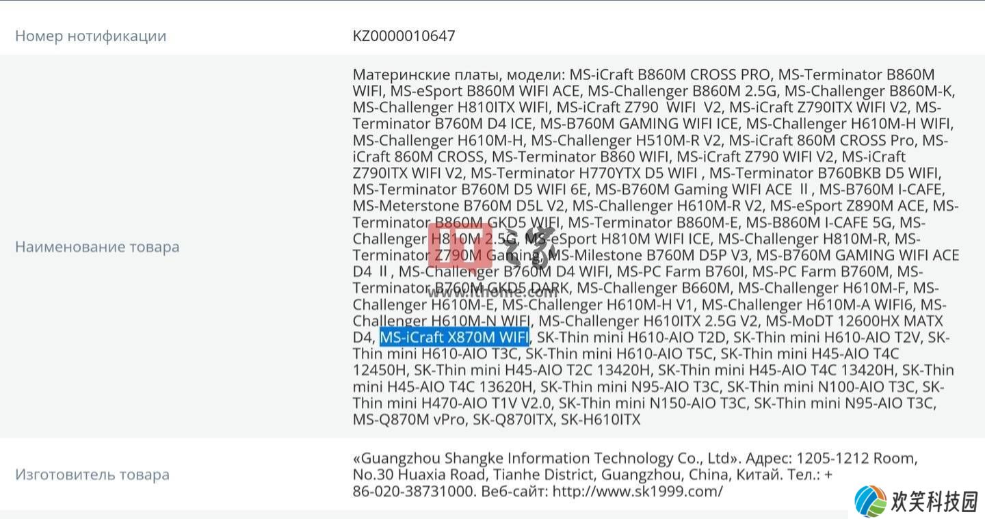
Task: Click the phone number 86-020-38731000
Action: click(x=413, y=491)
